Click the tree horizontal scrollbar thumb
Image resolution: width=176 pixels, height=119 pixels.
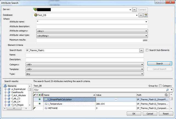(x=14, y=108)
